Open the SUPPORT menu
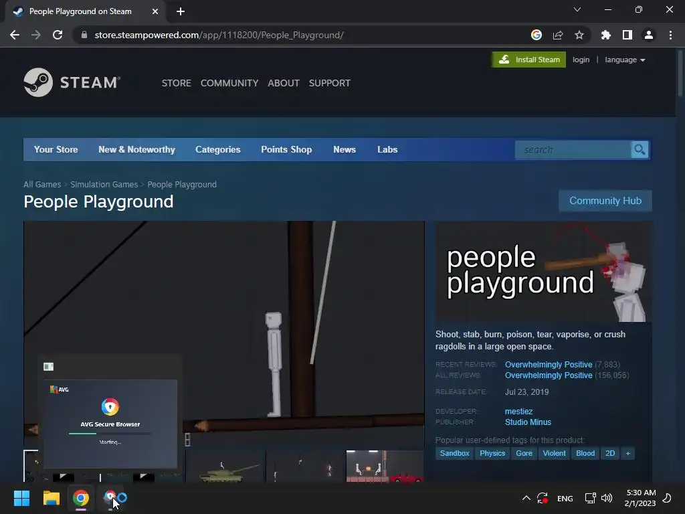The image size is (685, 514). point(329,83)
